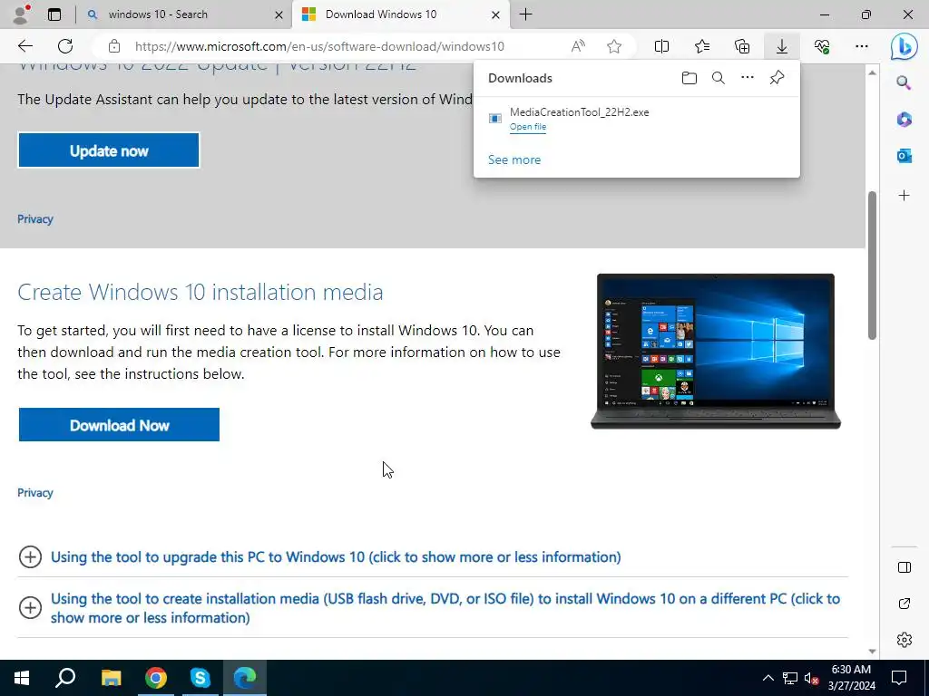Expand upgrade this PC section plus icon
929x696 pixels.
(30, 557)
